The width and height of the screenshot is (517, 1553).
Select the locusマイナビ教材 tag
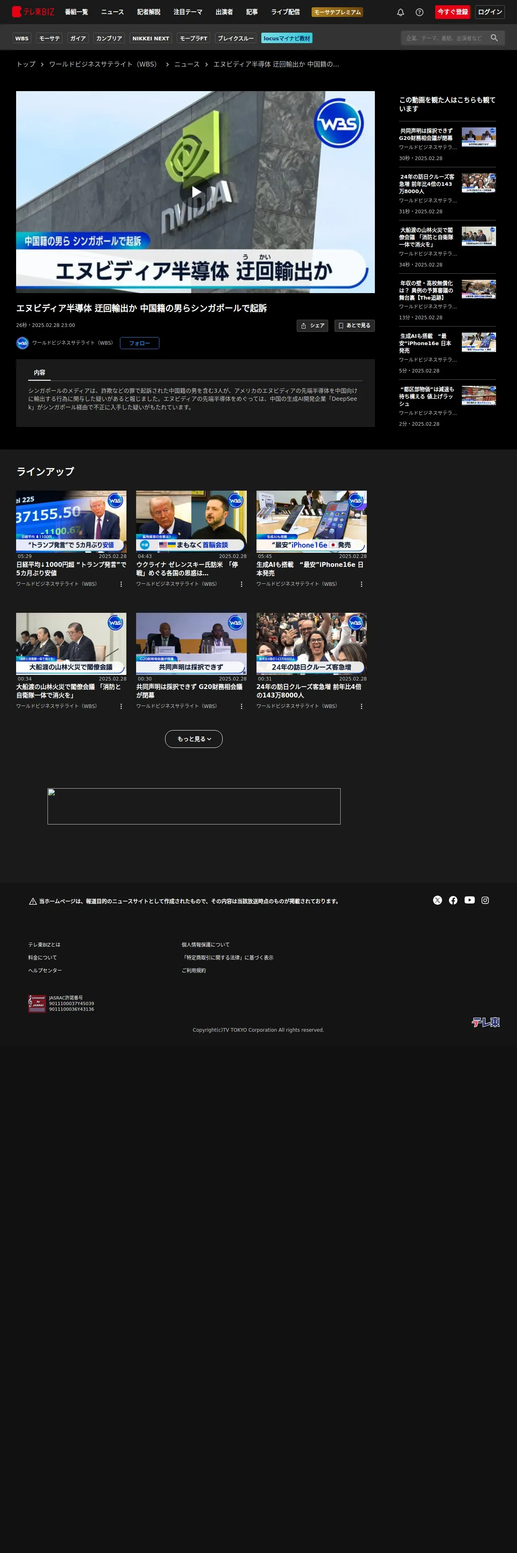[x=287, y=38]
